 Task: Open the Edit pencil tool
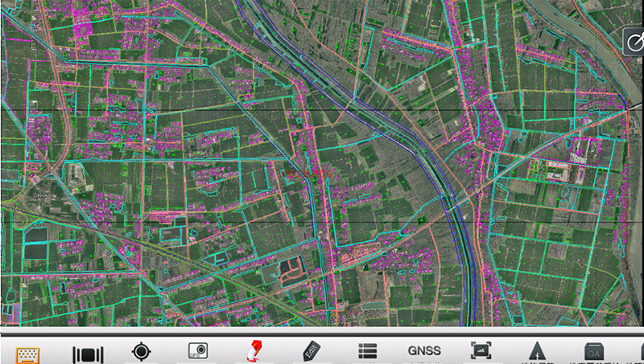pyautogui.click(x=311, y=351)
